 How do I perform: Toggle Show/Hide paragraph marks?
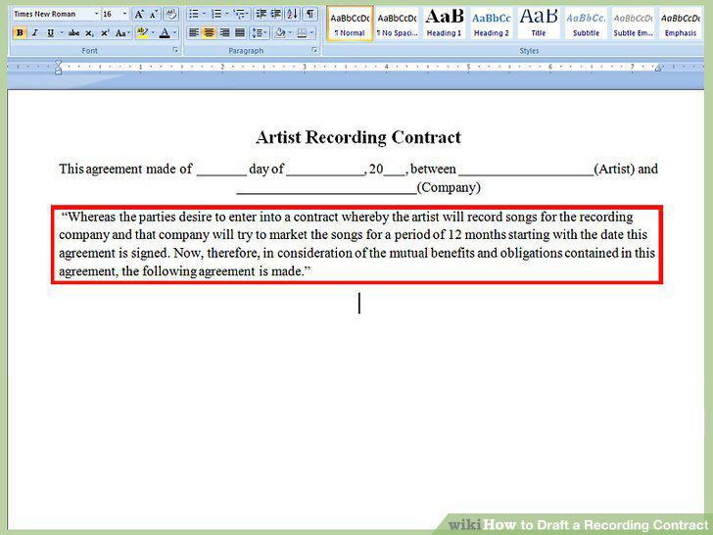tap(310, 14)
